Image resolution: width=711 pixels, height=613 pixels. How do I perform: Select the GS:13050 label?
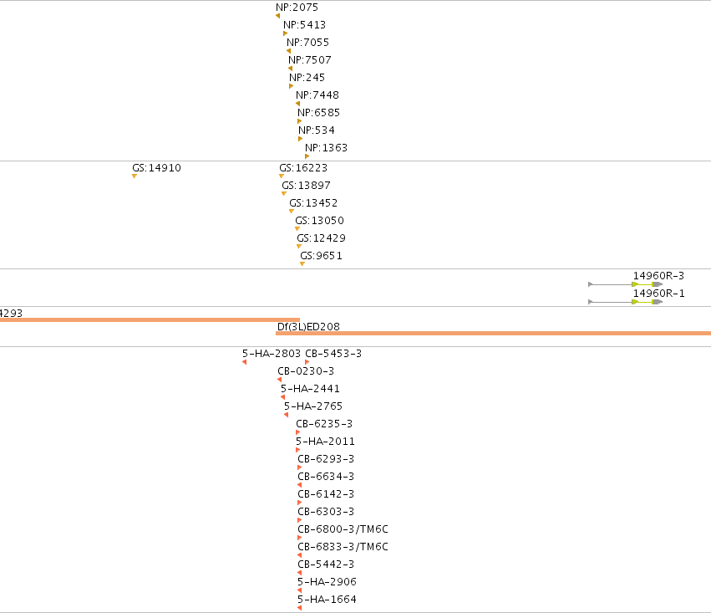pos(320,221)
